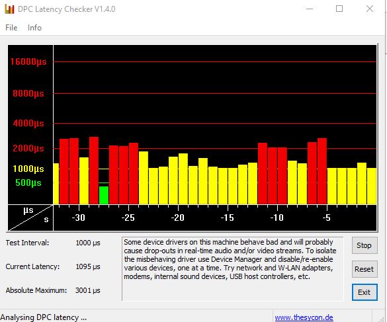The height and width of the screenshot is (322, 387).
Task: Click the 16000µs axis label
Action: coord(28,61)
